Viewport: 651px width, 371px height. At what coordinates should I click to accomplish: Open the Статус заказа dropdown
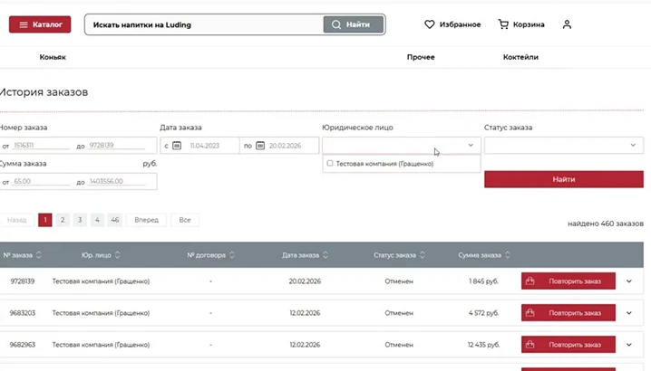point(564,145)
